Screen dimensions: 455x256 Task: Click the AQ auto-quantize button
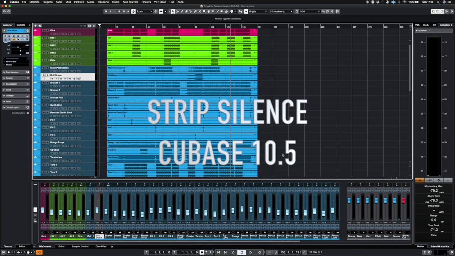tap(39, 252)
